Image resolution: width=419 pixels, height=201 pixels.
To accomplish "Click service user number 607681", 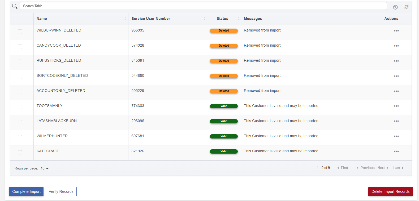I will [138, 136].
